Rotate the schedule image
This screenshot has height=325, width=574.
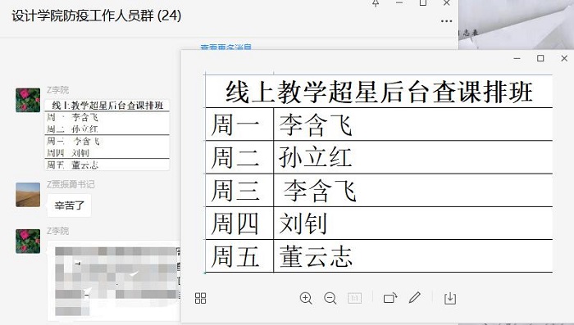390,298
